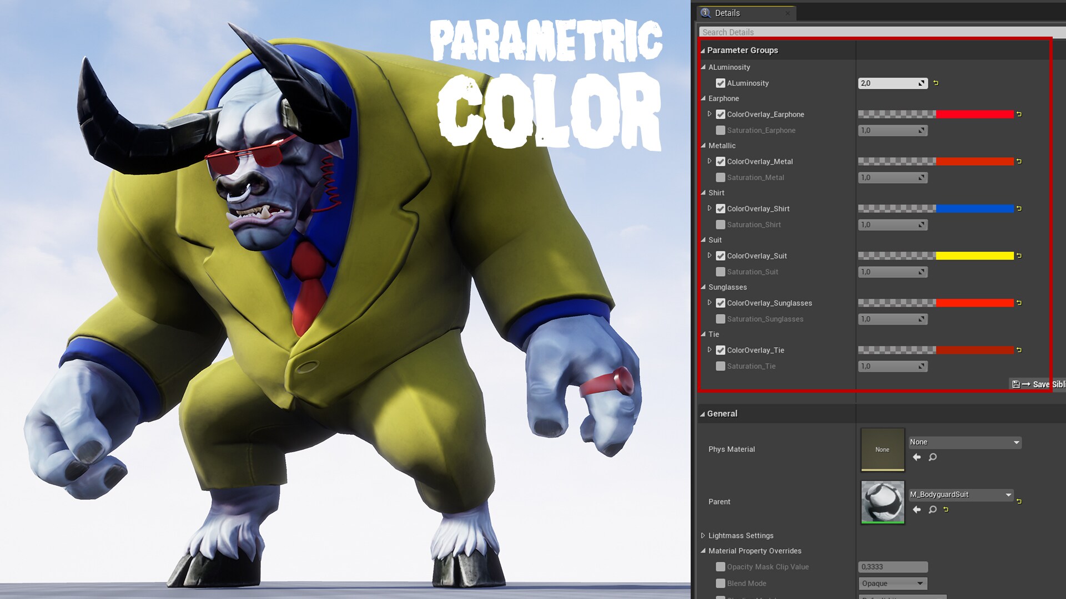Image resolution: width=1066 pixels, height=599 pixels.
Task: Reset ColorOverlay_Suit with its revert arrow icon
Action: click(1019, 256)
